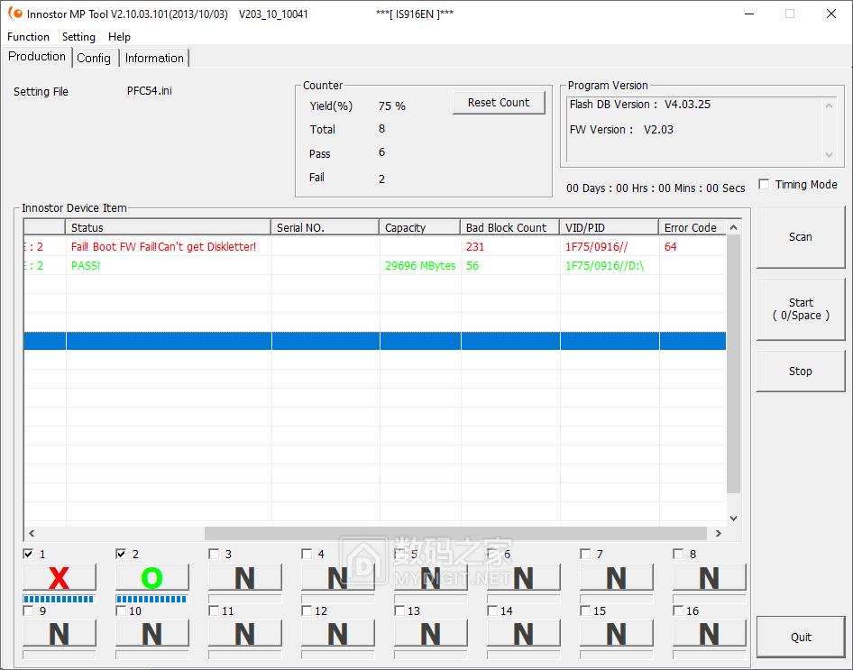Click the Serial NO. column header

(326, 227)
